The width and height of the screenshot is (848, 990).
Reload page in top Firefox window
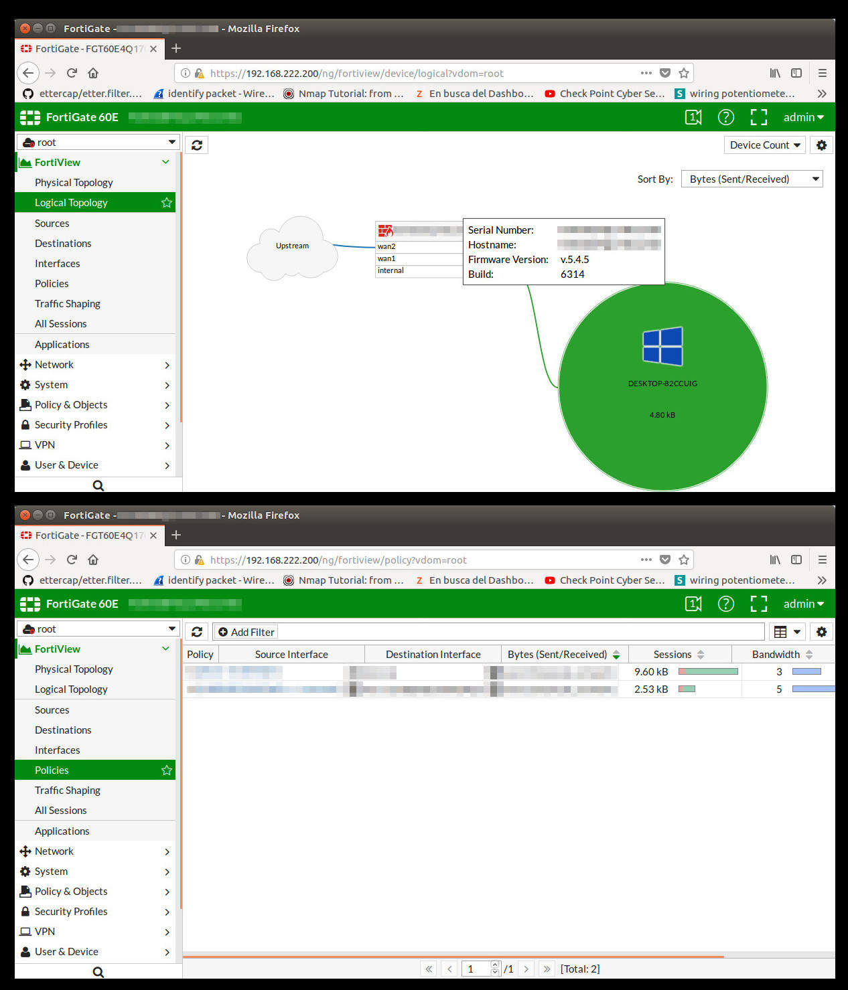(x=72, y=73)
